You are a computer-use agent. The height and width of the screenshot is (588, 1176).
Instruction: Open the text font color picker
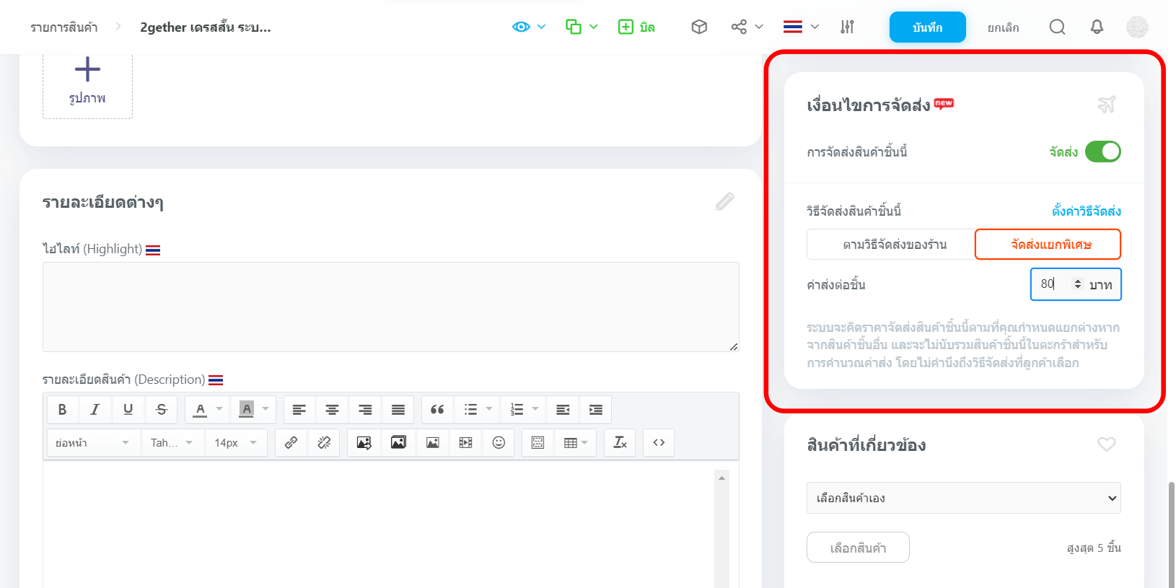pos(201,410)
